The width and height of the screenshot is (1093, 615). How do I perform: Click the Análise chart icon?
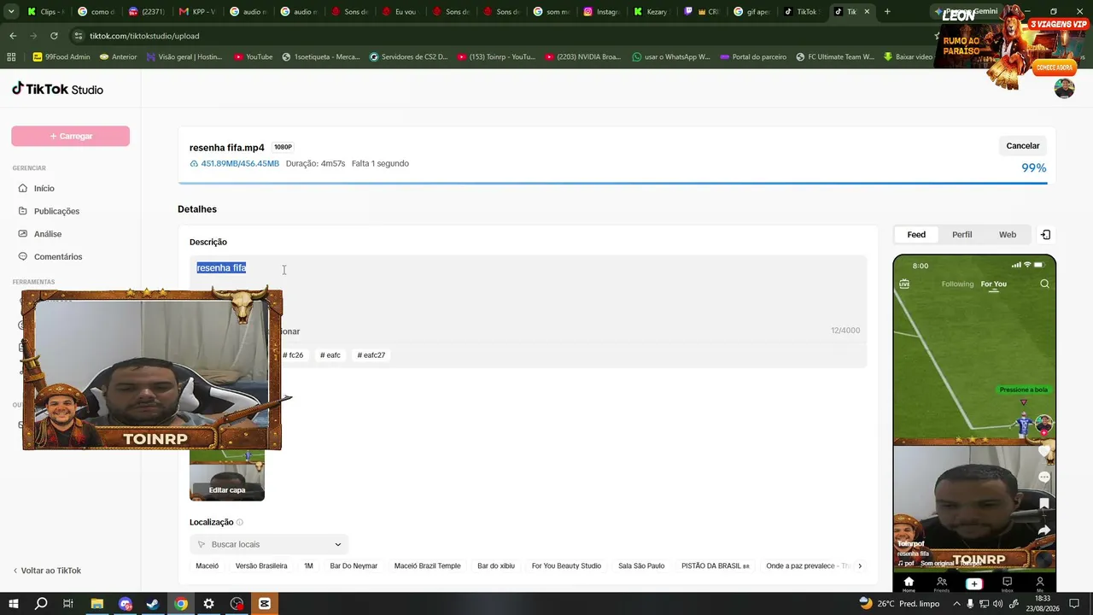23,234
